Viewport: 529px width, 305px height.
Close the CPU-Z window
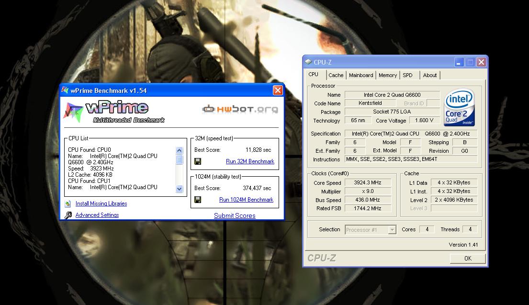coord(481,62)
